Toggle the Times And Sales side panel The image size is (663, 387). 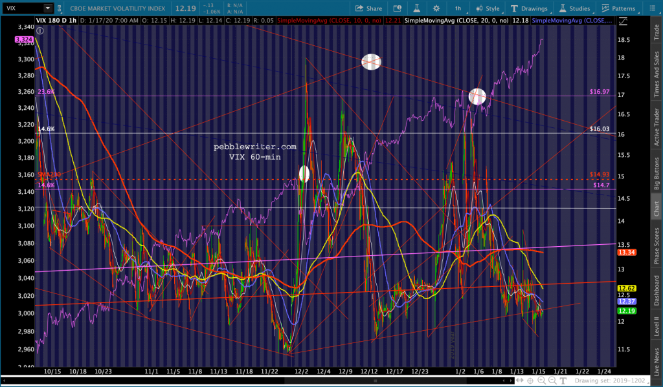(x=655, y=74)
